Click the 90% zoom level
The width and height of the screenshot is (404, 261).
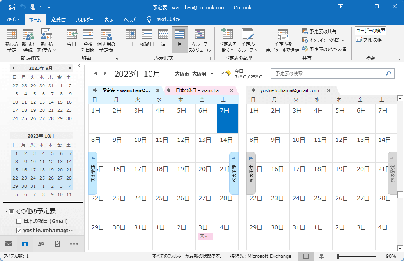point(391,256)
